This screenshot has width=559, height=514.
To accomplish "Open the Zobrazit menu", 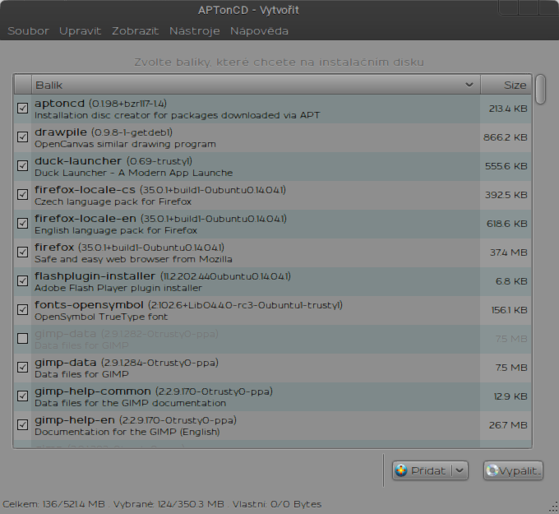I will coord(135,31).
